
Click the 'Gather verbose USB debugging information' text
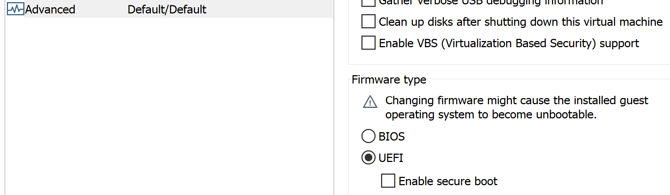click(491, 3)
